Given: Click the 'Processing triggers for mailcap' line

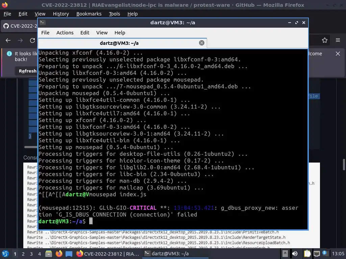Looking at the screenshot, I should pos(121,188).
